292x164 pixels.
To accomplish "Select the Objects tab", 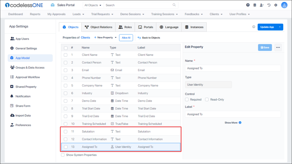I will (x=70, y=27).
